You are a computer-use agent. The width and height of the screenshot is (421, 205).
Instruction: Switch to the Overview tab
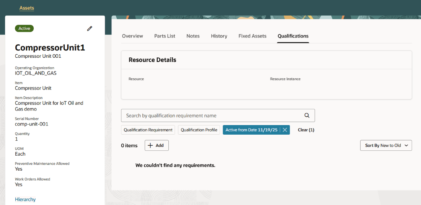click(132, 36)
